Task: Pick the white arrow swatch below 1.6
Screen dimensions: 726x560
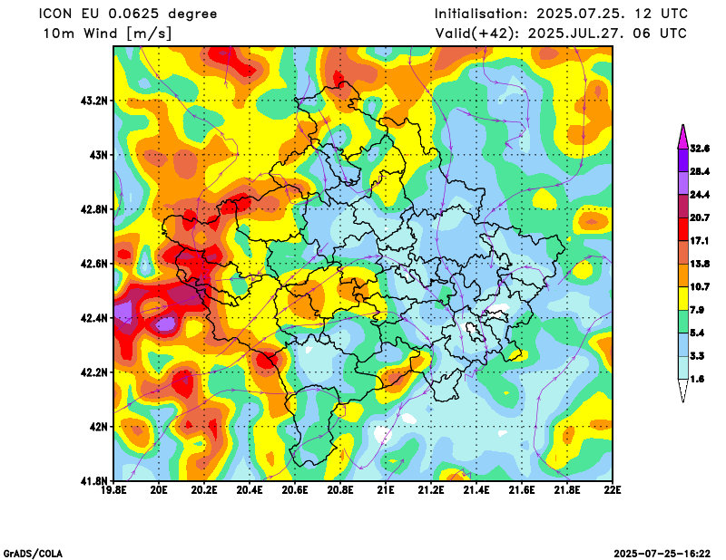Action: click(683, 391)
